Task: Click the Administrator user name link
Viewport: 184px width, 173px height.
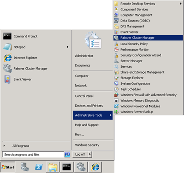Action: (x=84, y=56)
